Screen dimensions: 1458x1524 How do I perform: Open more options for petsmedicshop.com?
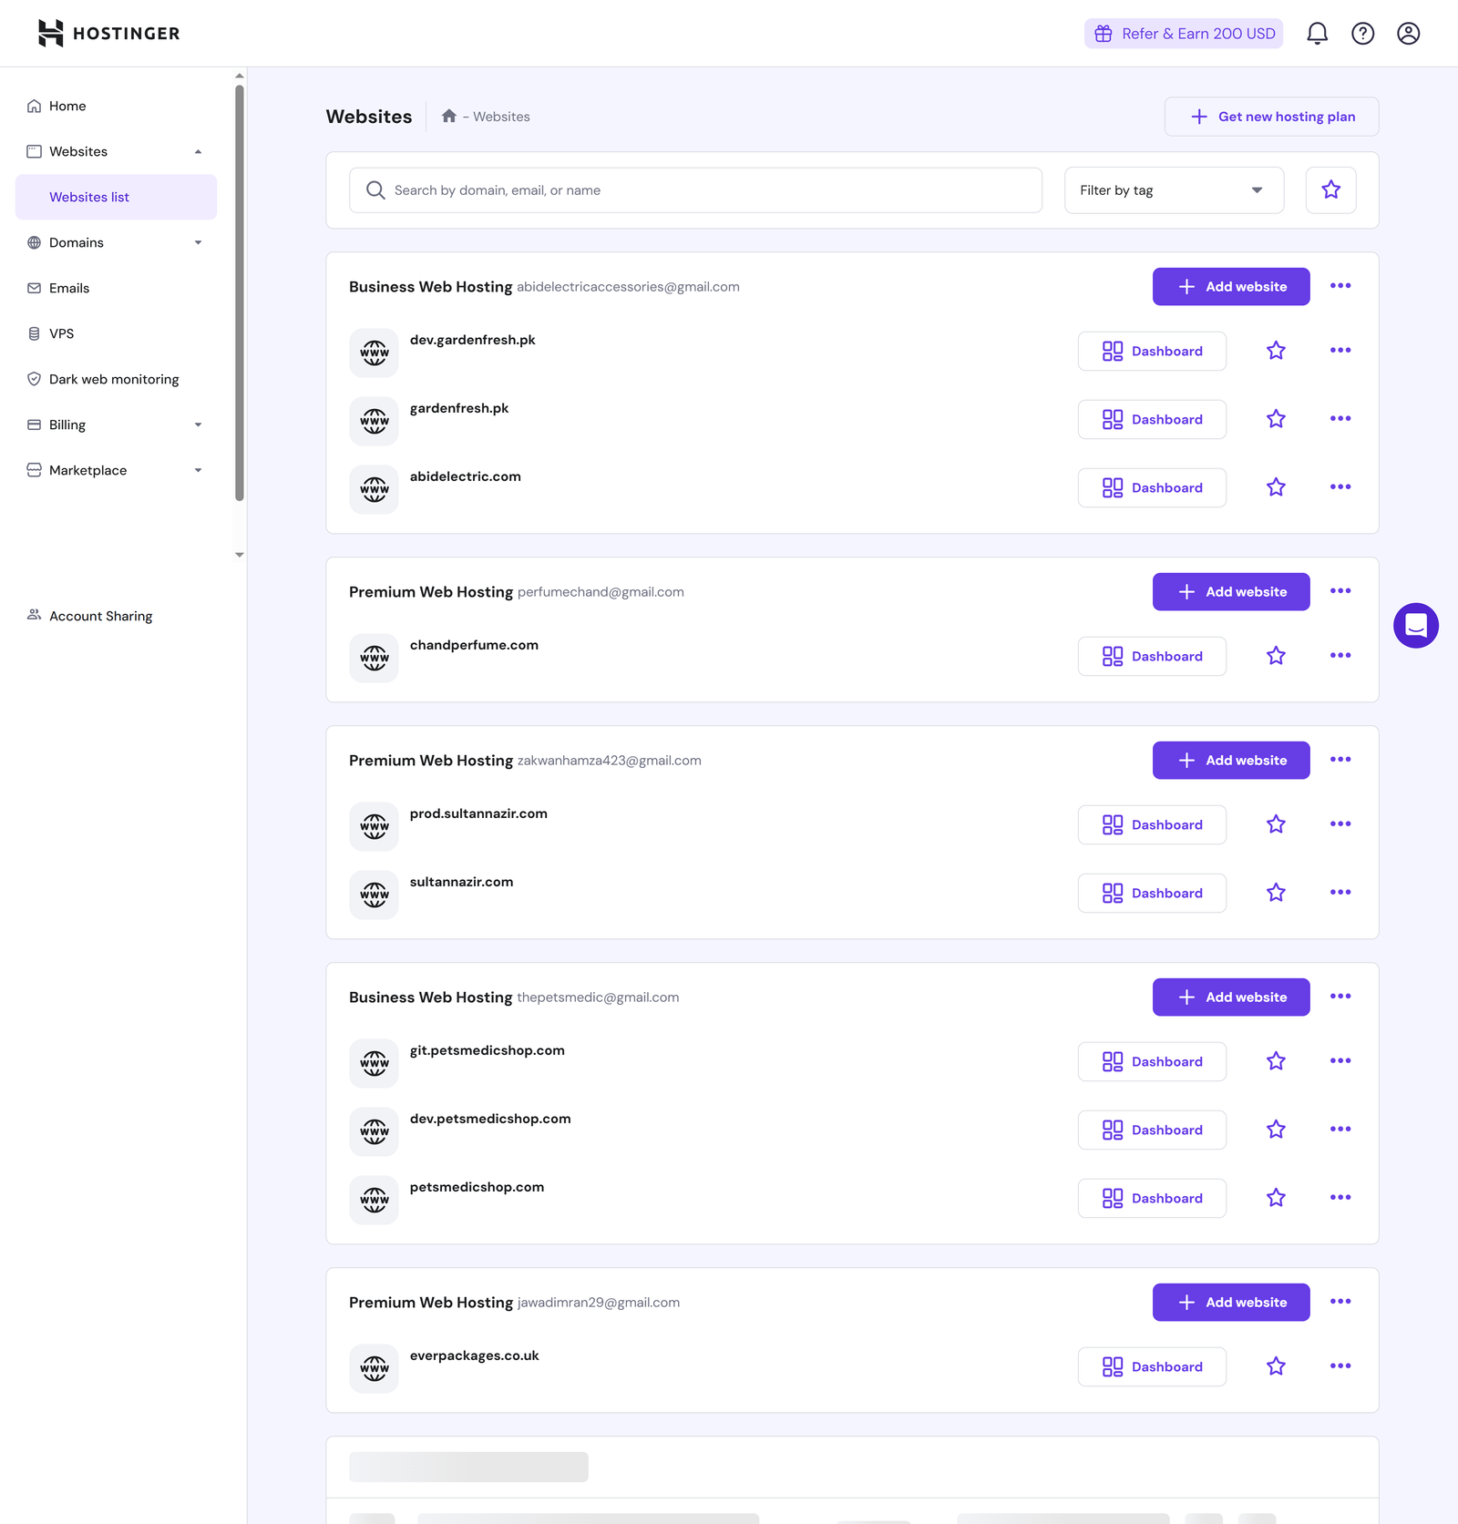point(1340,1198)
